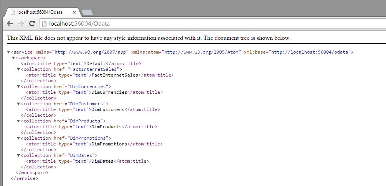Click the href="DimDates" attribute
Image resolution: width=386 pixels, height=186 pixels.
[x=74, y=155]
